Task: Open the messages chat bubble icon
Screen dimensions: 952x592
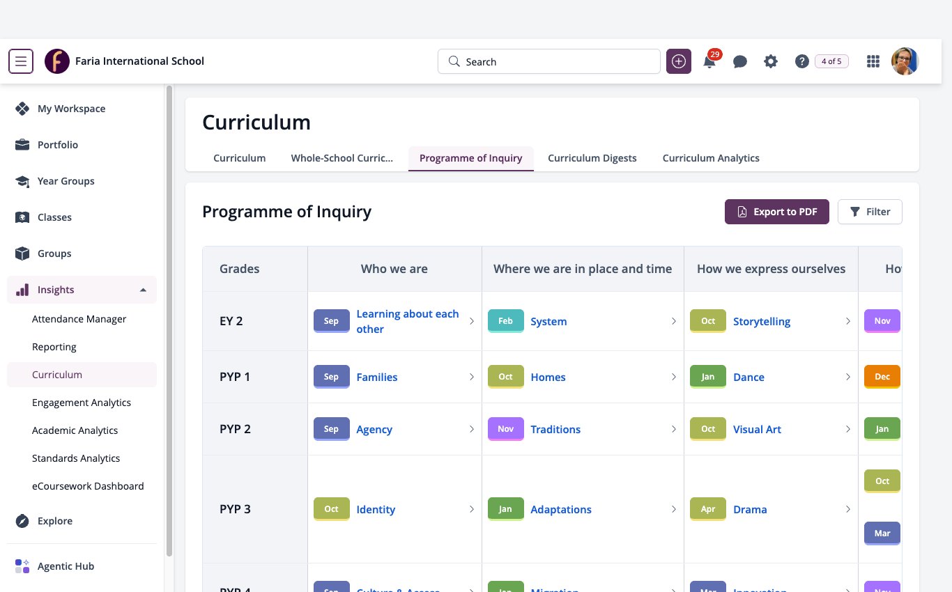Action: 740,62
